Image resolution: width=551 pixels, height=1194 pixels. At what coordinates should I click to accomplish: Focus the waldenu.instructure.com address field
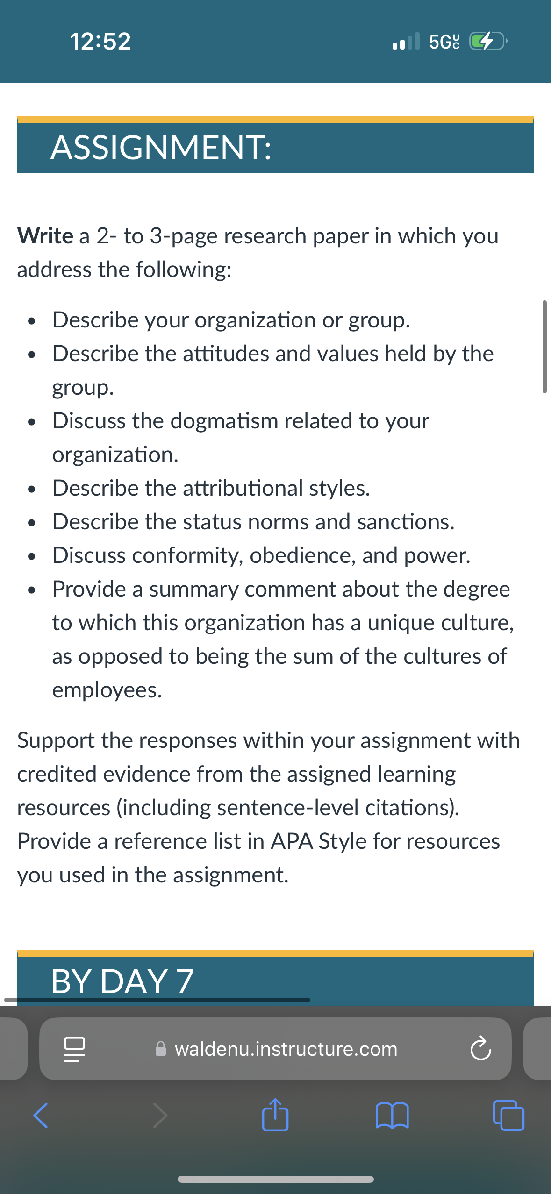coord(275,1049)
